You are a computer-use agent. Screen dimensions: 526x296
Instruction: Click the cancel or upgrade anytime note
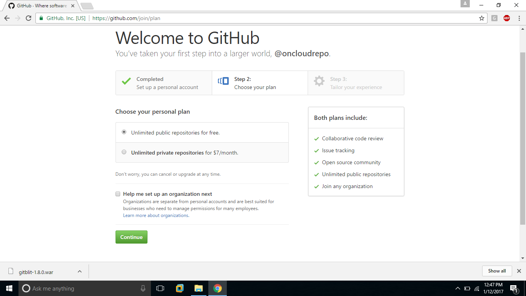coord(168,174)
